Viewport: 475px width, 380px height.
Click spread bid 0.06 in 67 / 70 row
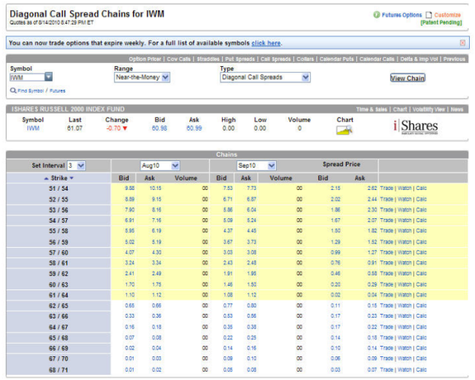(x=335, y=358)
